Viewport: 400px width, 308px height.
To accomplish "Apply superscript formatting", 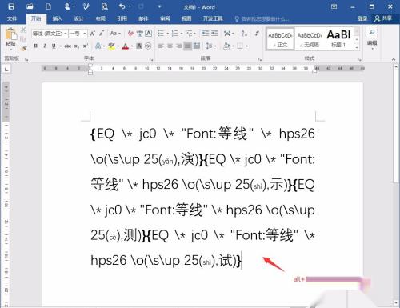I will pos(86,46).
